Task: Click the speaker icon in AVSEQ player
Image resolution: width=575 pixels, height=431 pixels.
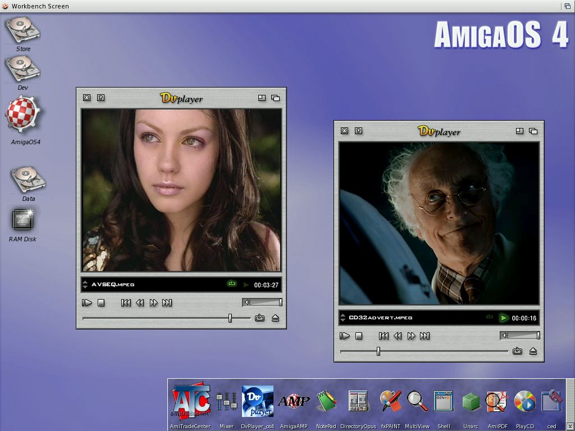Action: pyautogui.click(x=248, y=302)
